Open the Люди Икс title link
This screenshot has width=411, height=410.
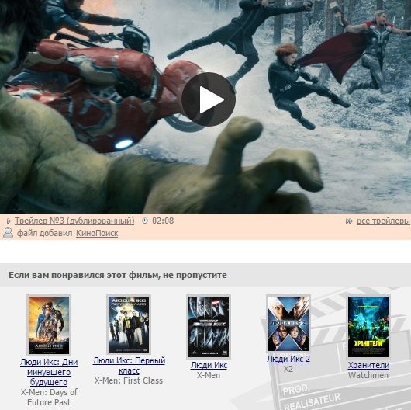coord(209,365)
